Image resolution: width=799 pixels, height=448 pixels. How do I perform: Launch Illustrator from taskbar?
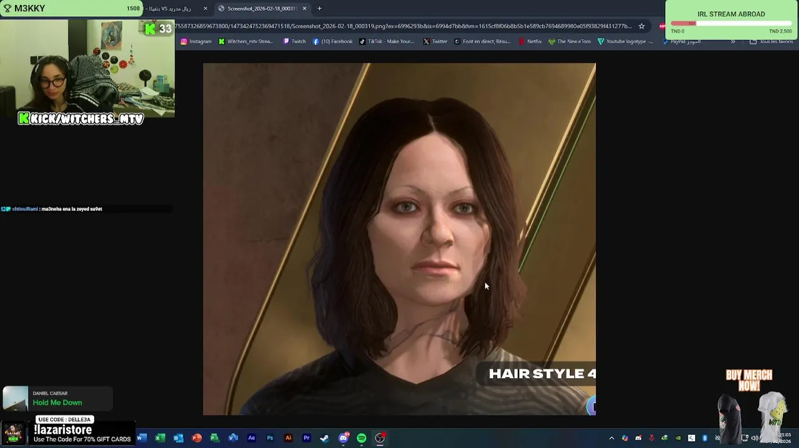pos(288,438)
